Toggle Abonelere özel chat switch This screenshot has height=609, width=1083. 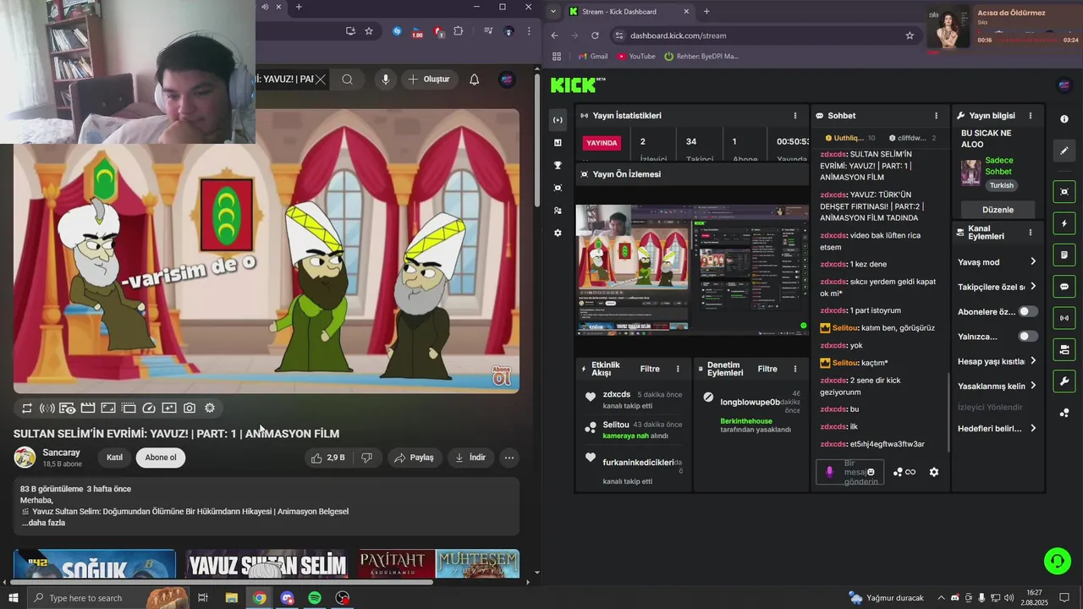[x=1027, y=312]
